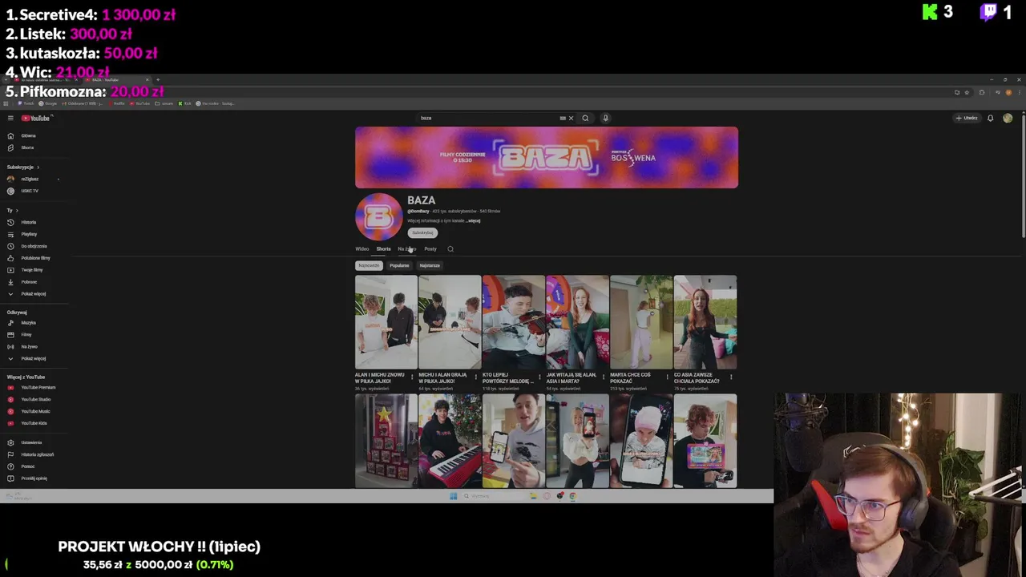
Task: Open the Chrome three-dot menu
Action: (x=1018, y=92)
